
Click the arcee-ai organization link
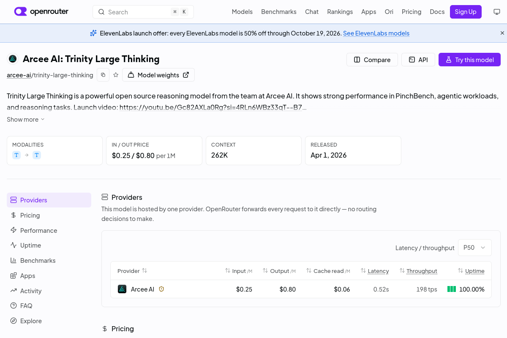coord(19,75)
